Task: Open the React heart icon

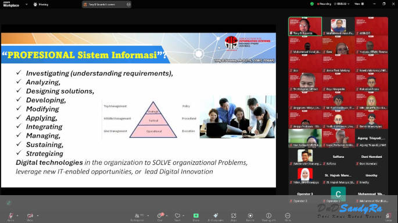Action: tap(177, 216)
